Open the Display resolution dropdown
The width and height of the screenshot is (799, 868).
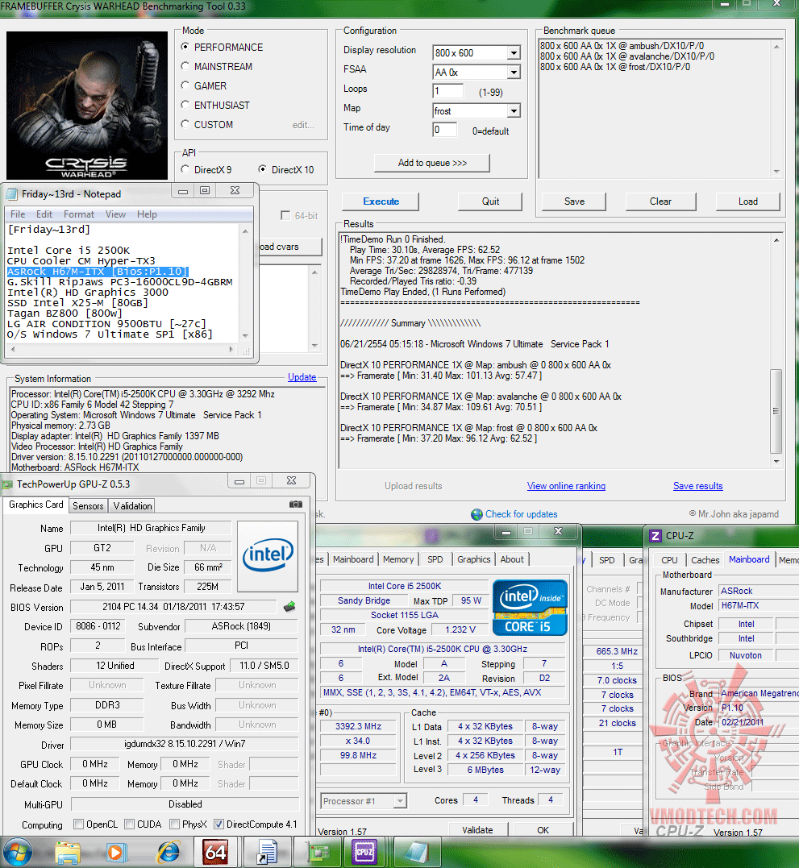point(514,53)
